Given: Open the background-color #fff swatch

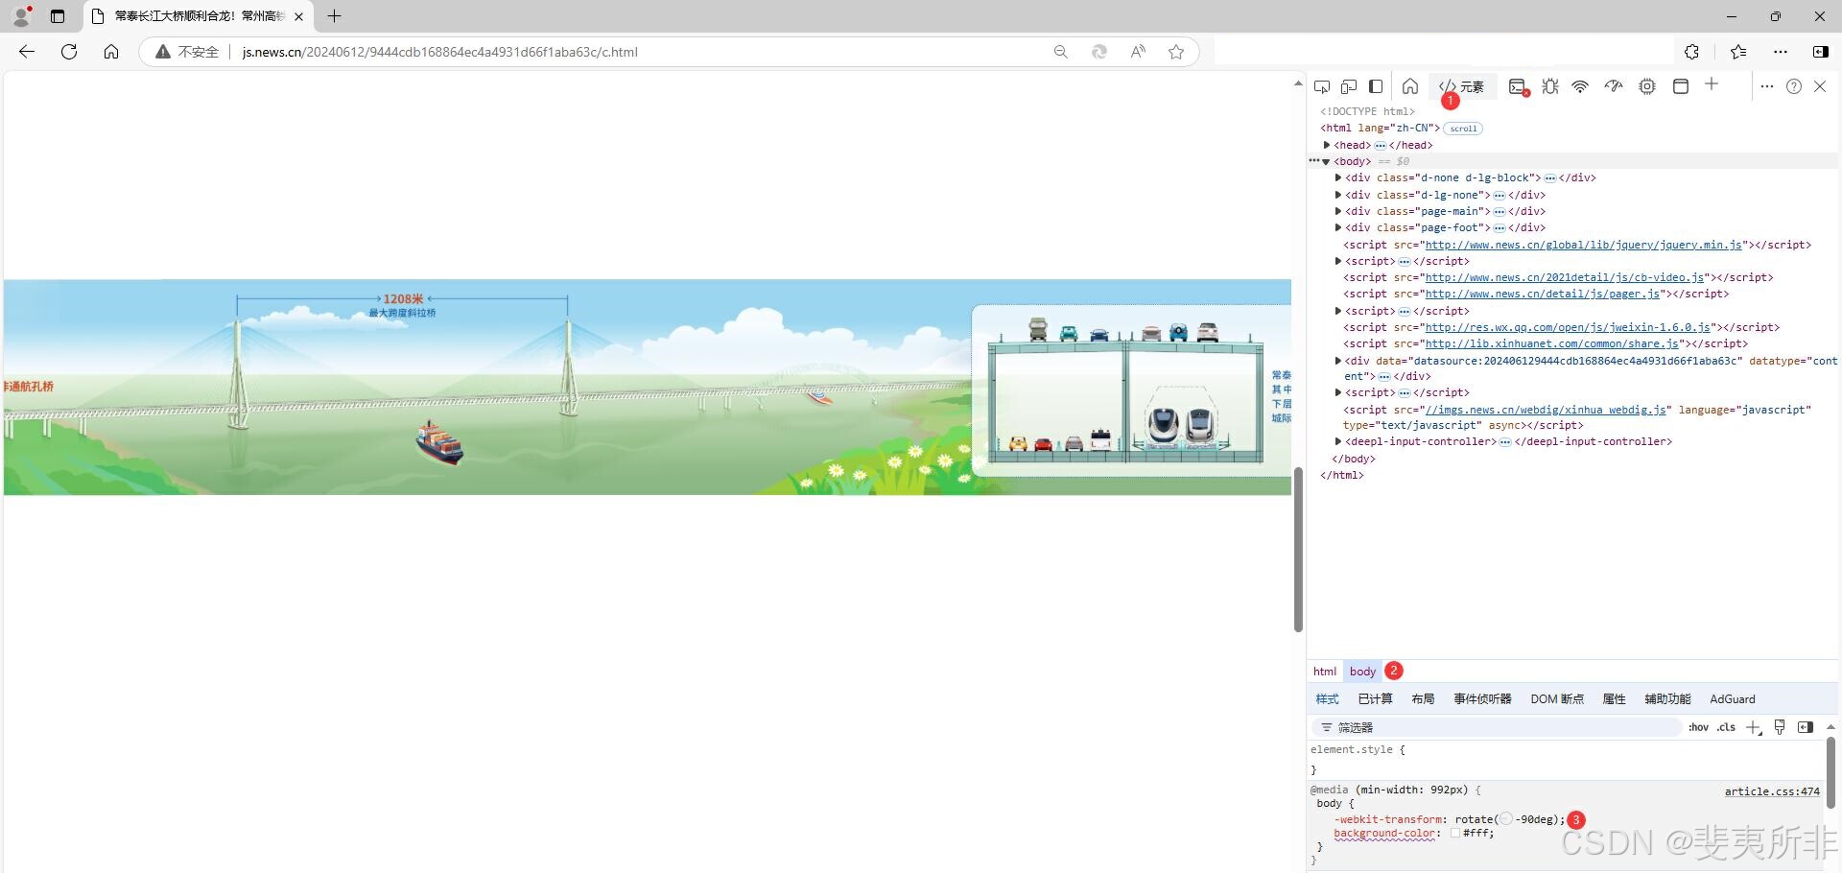Looking at the screenshot, I should click(x=1455, y=833).
